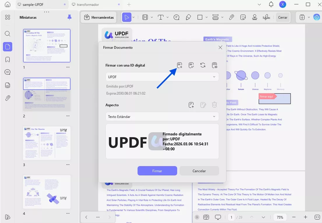Open the Herramientas menu
322x223 pixels.
point(99,17)
